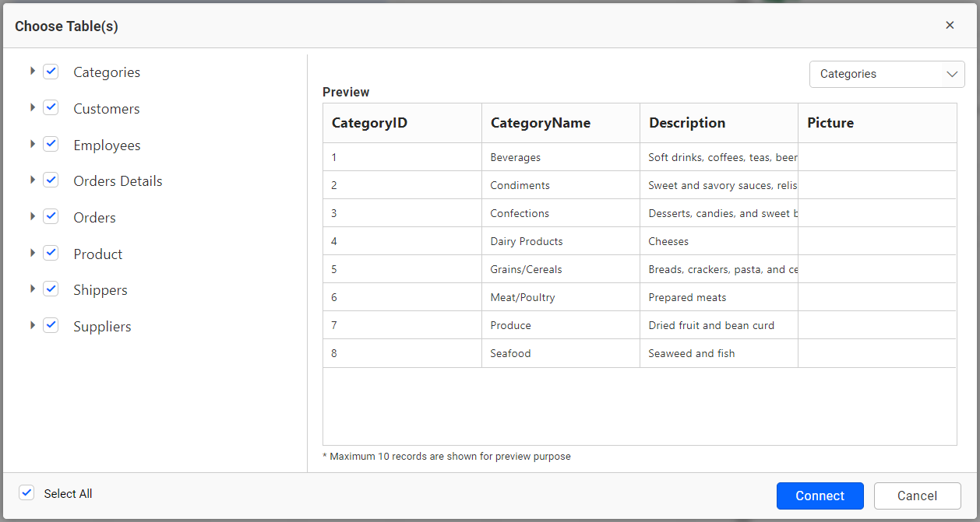This screenshot has width=980, height=522.
Task: Expand the Categories table node
Action: pyautogui.click(x=33, y=71)
